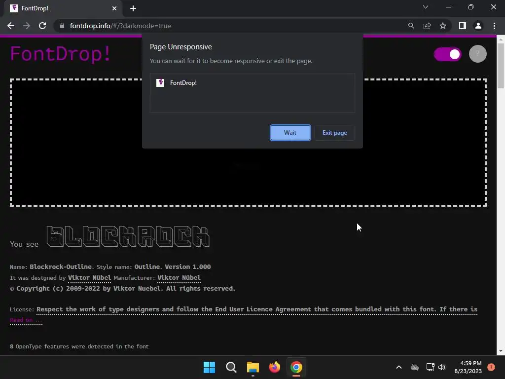The width and height of the screenshot is (505, 379).
Task: Open designer link Viktor Nübel
Action: (89, 277)
